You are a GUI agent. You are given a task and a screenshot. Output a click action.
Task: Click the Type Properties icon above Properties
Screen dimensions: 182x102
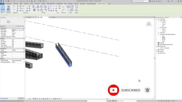pyautogui.click(x=8, y=7)
